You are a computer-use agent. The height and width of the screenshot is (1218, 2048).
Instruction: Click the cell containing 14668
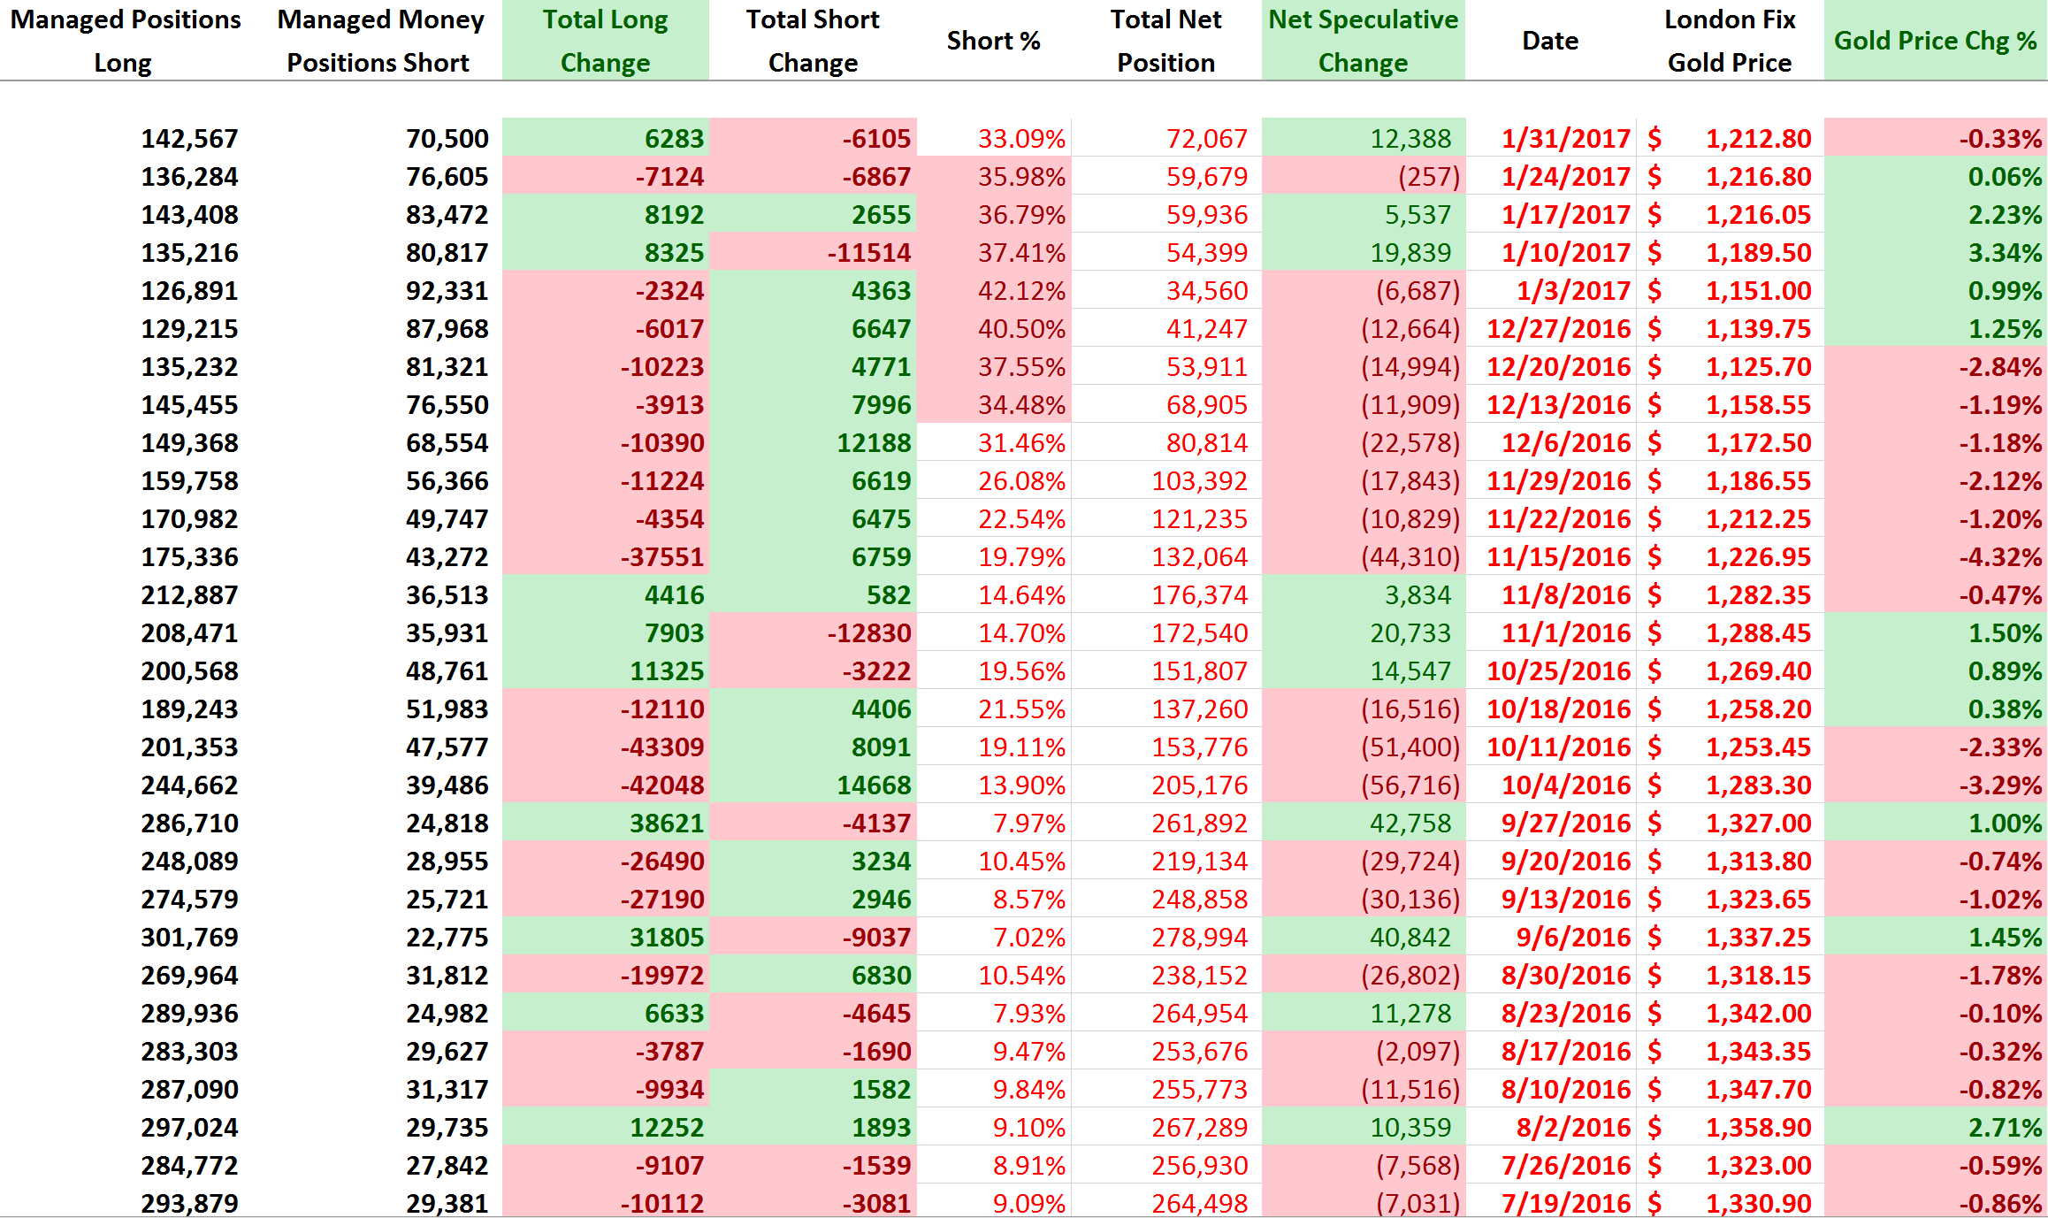tap(813, 785)
